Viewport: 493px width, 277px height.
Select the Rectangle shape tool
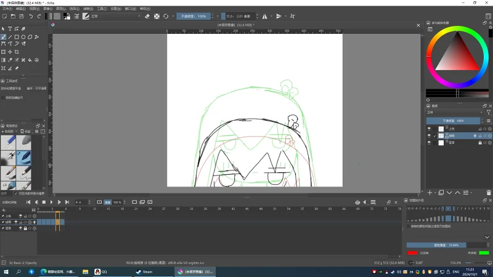click(17, 37)
